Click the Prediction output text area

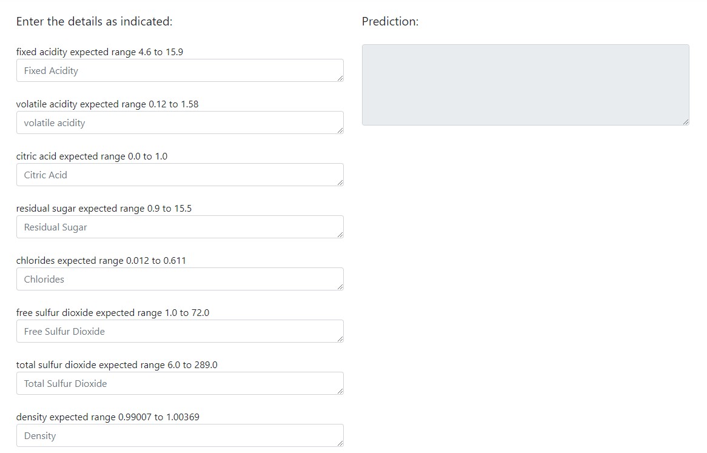(525, 85)
